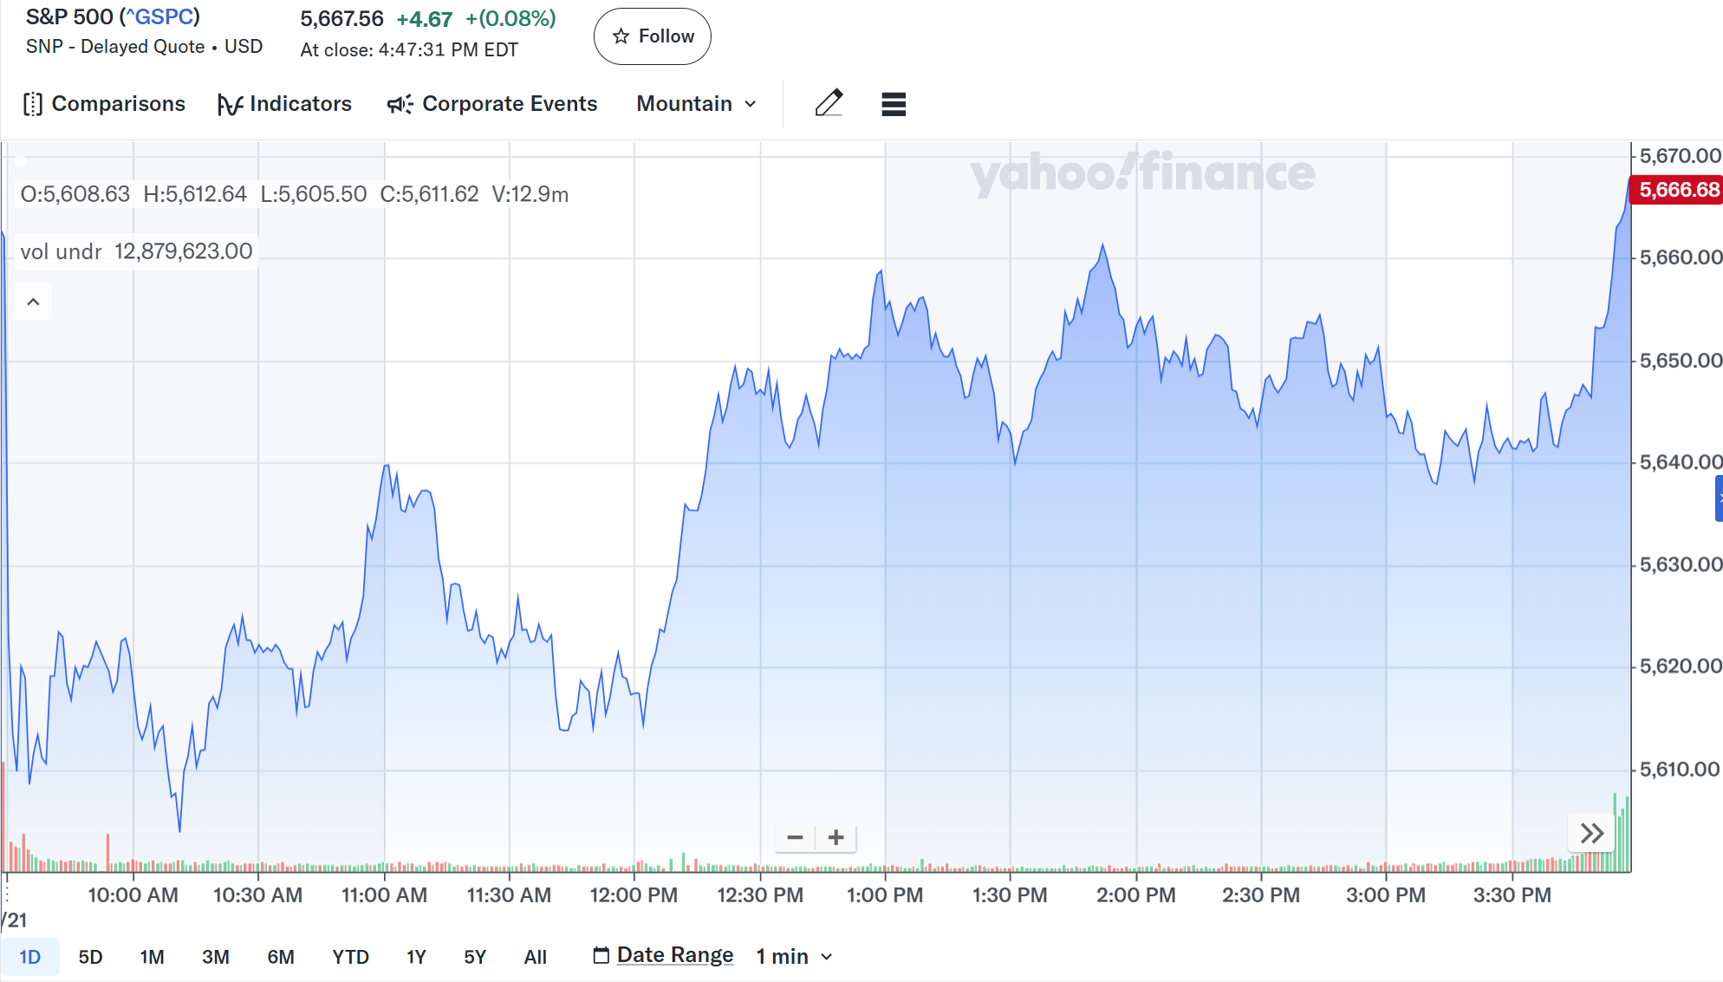Click the pencil draw tool icon
The height and width of the screenshot is (982, 1723).
829,104
